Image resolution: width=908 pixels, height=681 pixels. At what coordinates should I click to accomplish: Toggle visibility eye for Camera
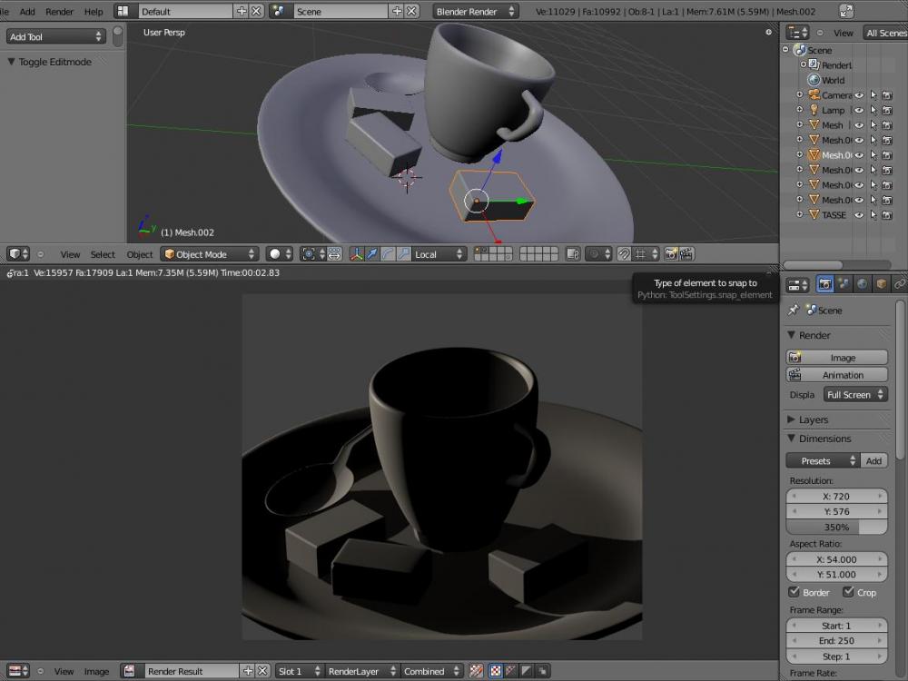(858, 95)
